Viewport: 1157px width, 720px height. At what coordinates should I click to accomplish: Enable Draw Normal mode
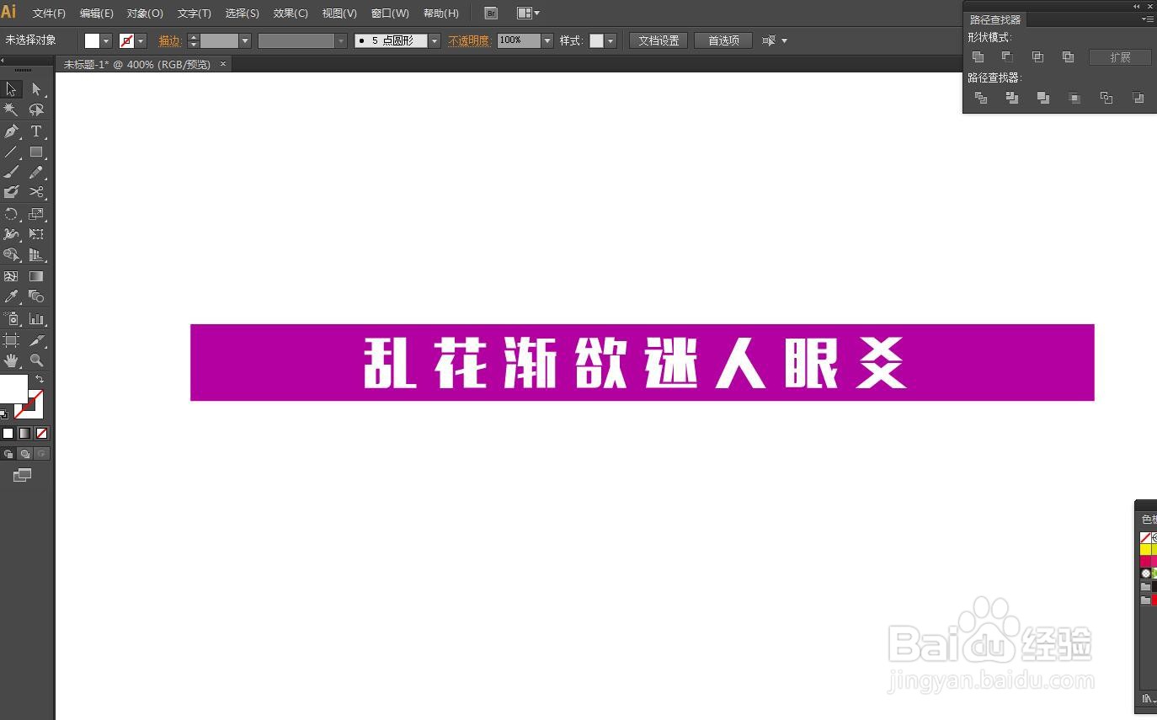(8, 454)
